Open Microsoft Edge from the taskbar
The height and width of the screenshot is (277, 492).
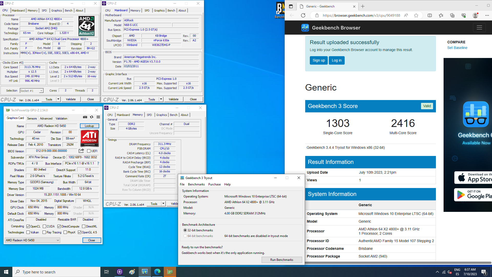click(x=157, y=272)
